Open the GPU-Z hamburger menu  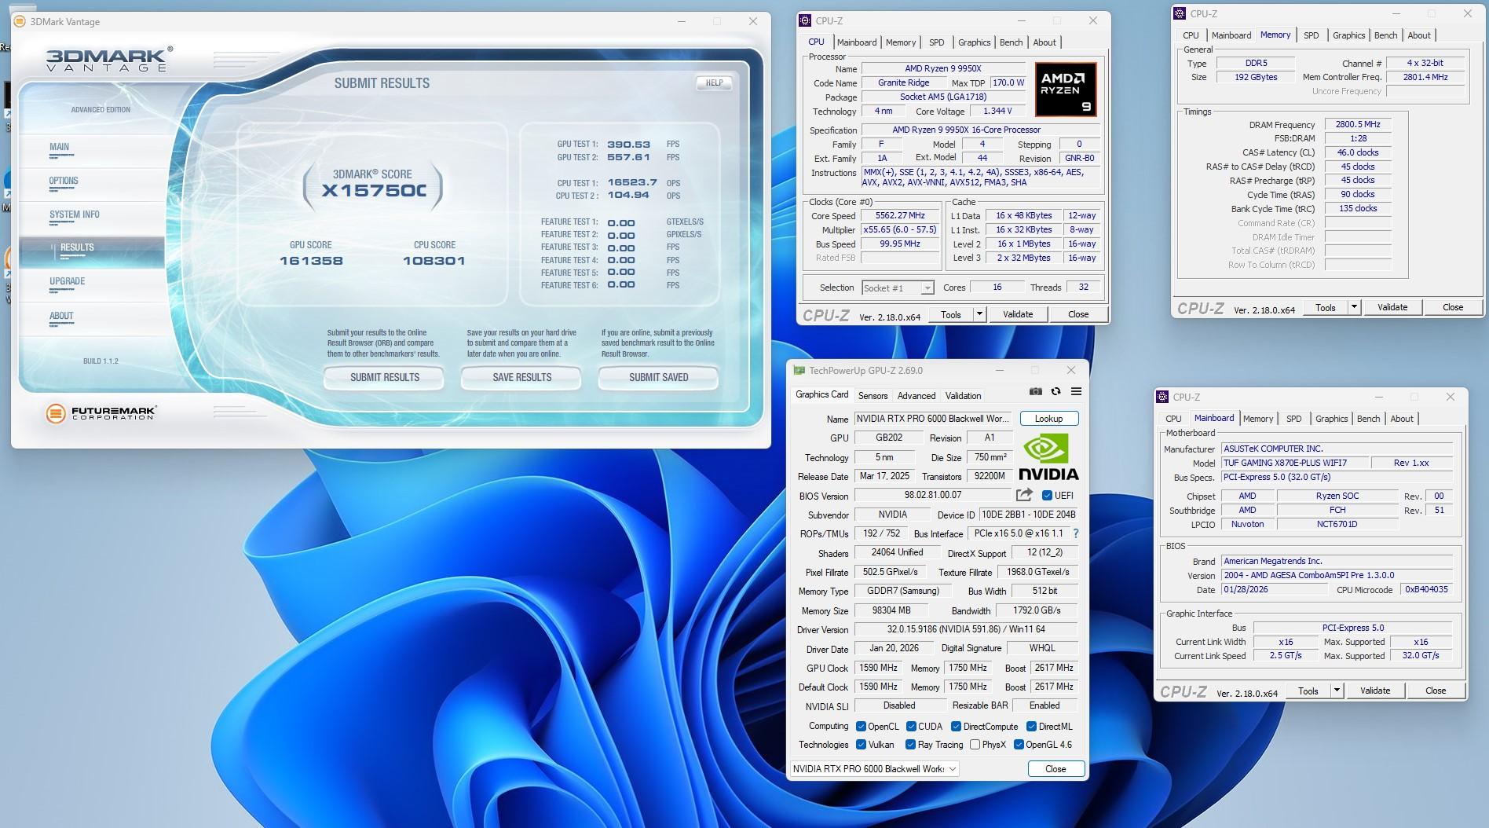(1076, 392)
